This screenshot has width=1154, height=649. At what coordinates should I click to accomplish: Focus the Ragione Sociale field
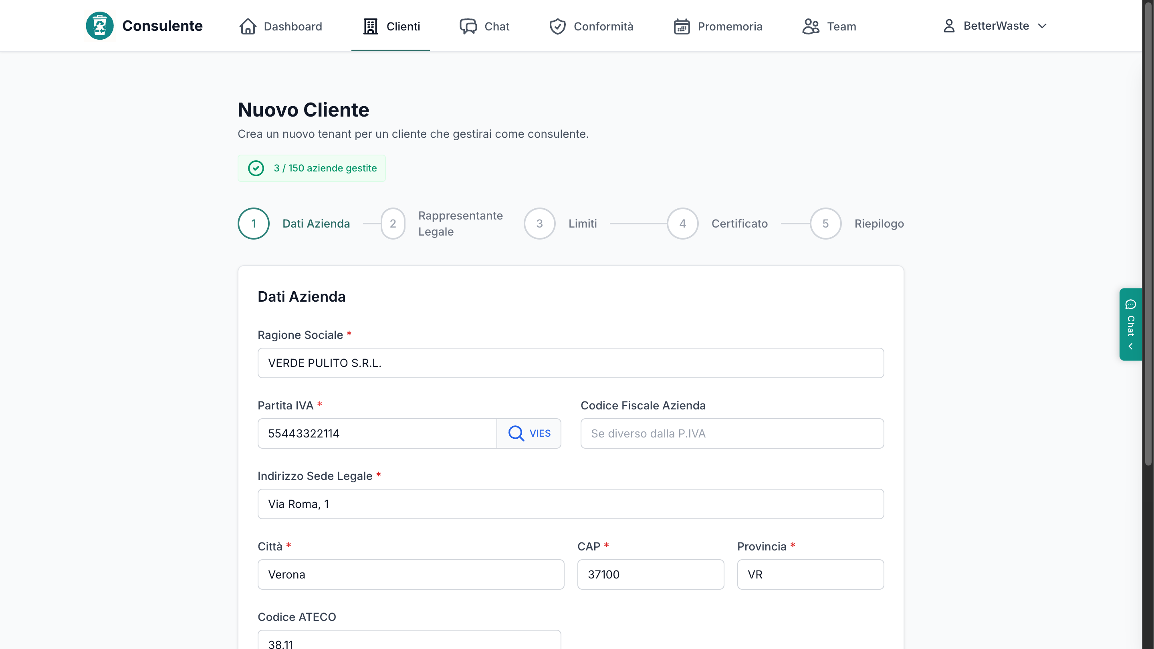571,363
